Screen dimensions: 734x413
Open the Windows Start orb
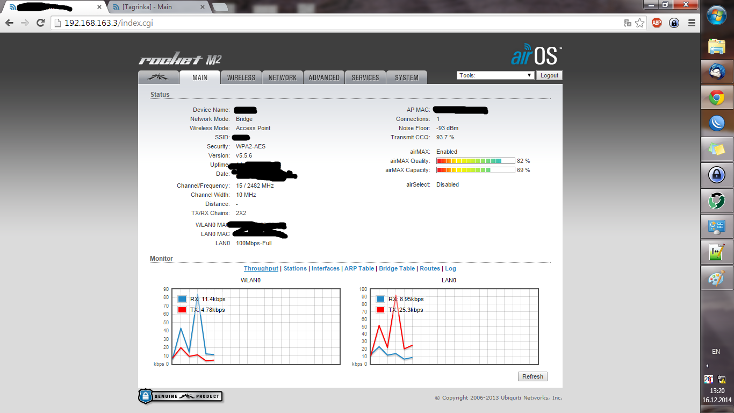pos(717,14)
